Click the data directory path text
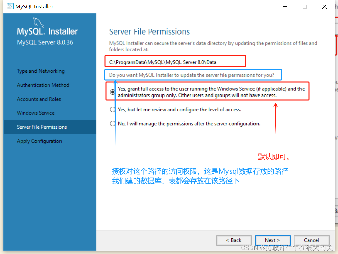 click(x=163, y=62)
